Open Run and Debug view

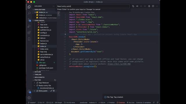click(x=29, y=26)
